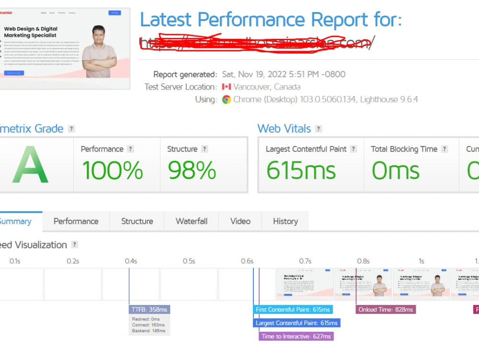Click the filmstrip frame under 0.8s
The height and width of the screenshot is (359, 479).
tap(363, 284)
